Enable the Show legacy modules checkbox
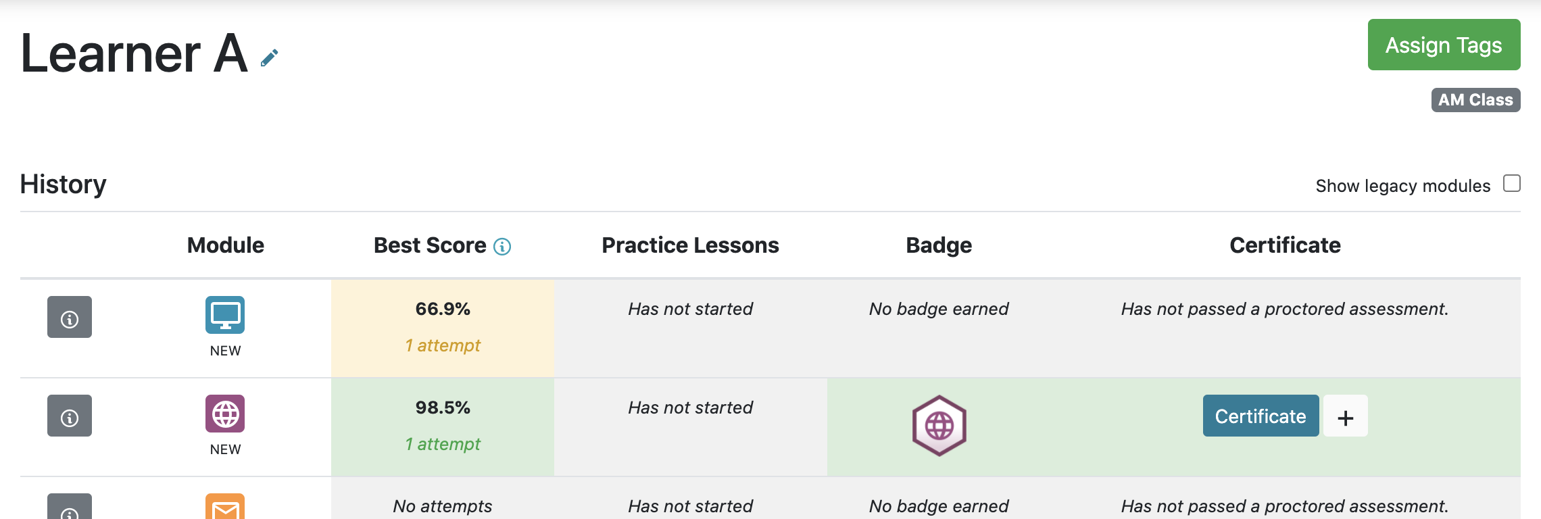1541x519 pixels. pyautogui.click(x=1512, y=184)
